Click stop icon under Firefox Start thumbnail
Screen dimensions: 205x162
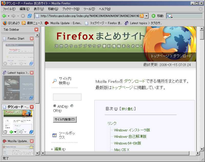click(x=5, y=64)
